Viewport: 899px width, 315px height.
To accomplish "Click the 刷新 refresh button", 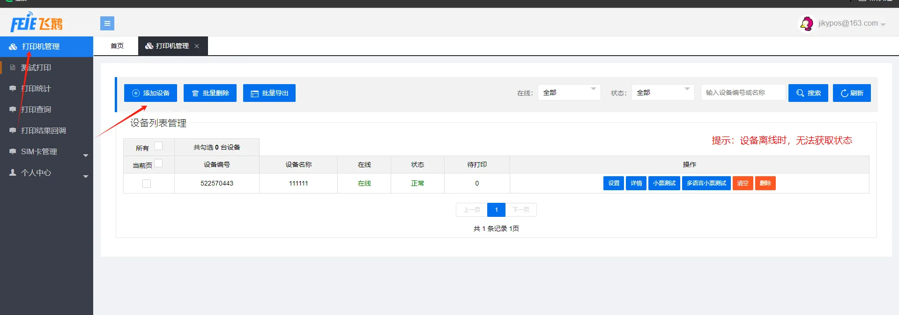I will (851, 93).
